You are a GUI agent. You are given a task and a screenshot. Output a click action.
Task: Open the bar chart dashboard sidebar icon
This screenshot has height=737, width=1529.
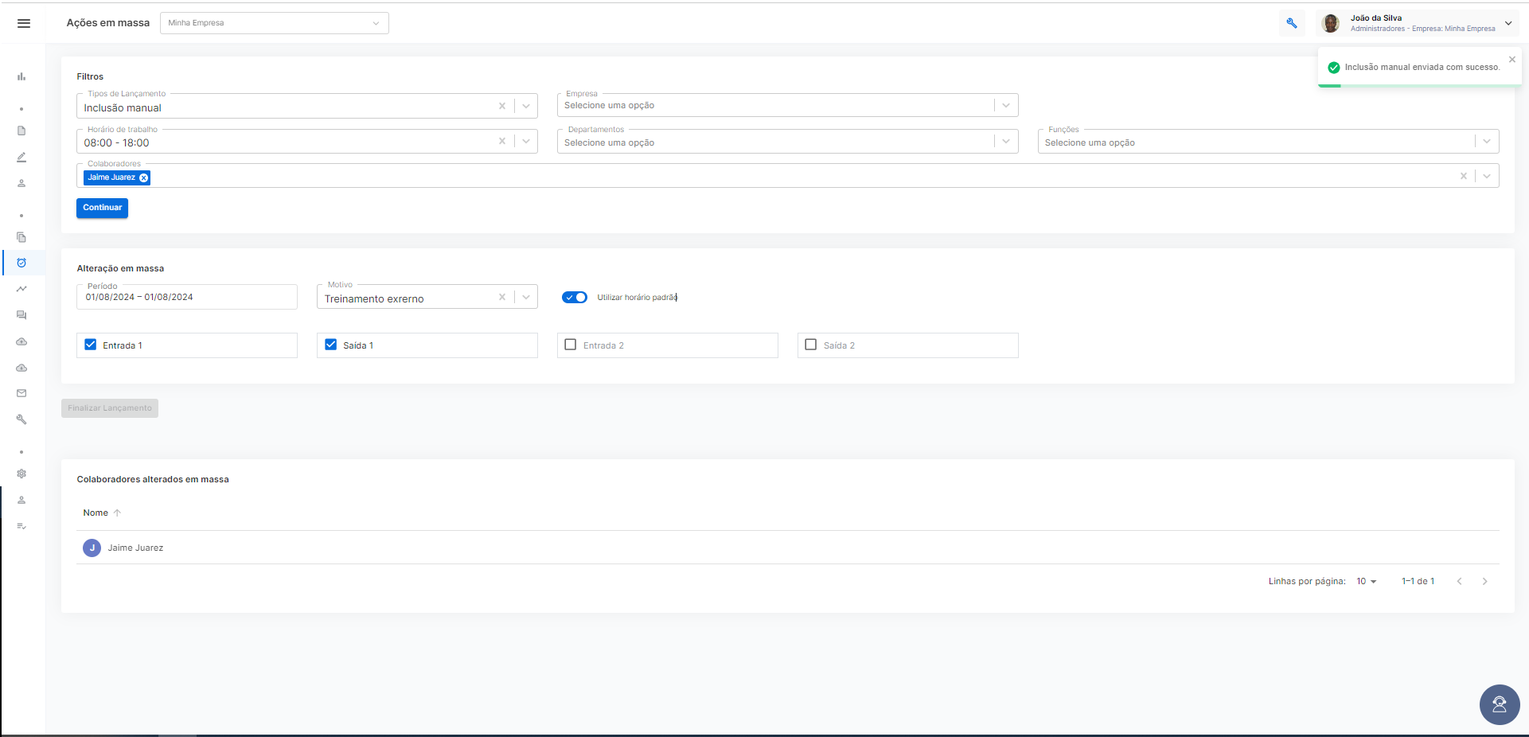point(21,77)
